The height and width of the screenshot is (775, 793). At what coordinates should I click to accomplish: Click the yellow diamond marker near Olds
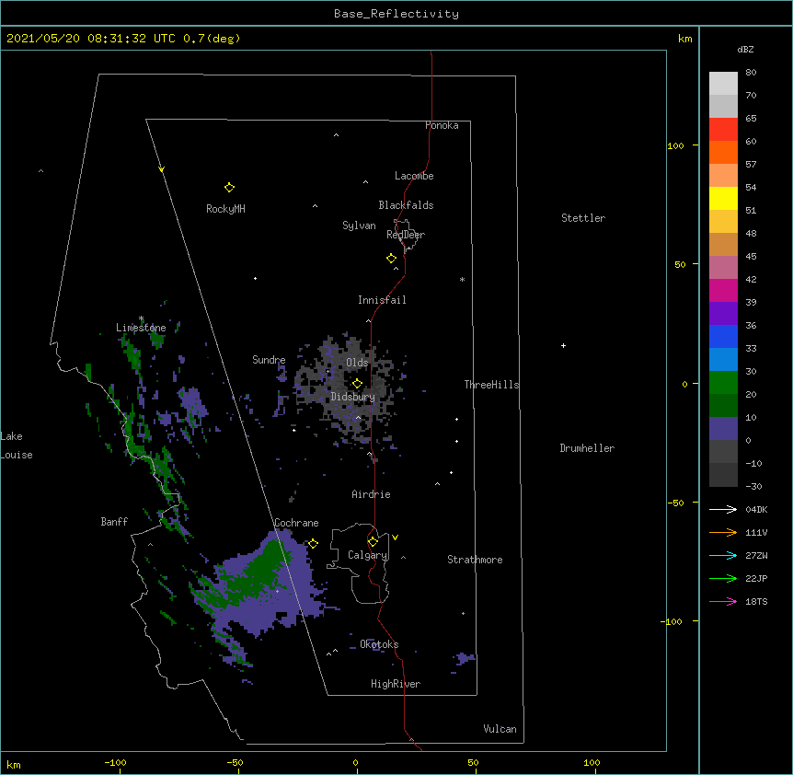tap(357, 384)
